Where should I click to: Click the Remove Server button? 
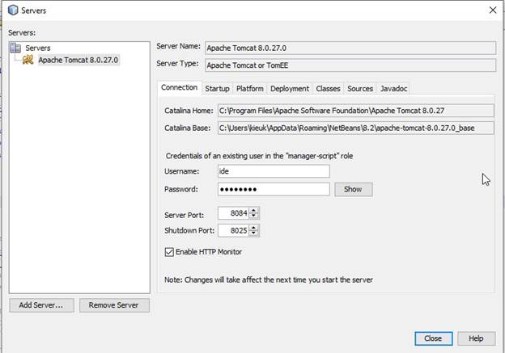tap(114, 305)
